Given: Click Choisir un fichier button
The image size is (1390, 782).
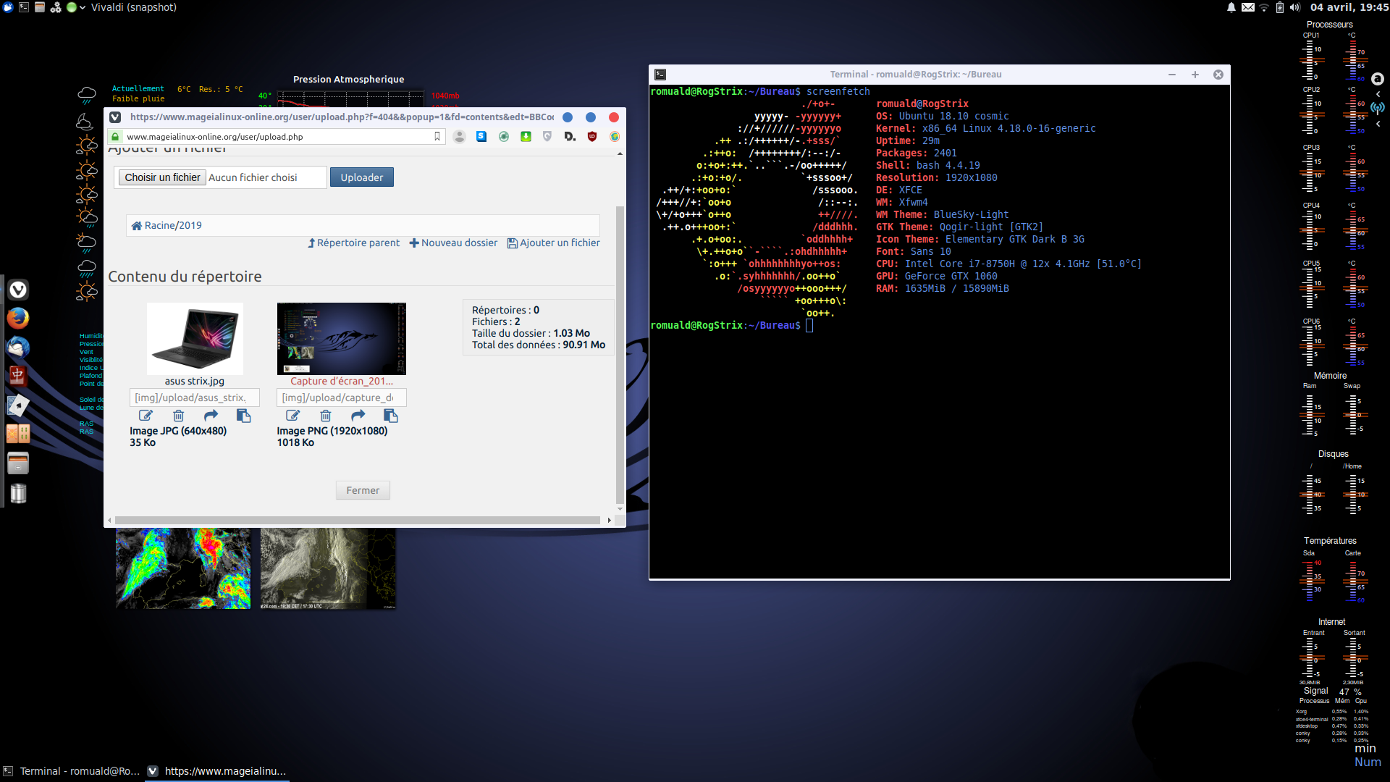Looking at the screenshot, I should point(162,177).
